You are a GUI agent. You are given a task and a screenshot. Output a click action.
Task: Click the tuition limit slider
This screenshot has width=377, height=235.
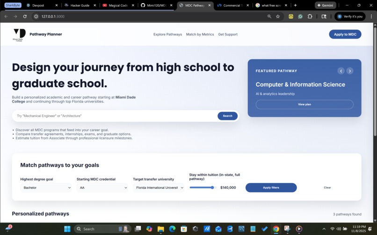click(203, 188)
